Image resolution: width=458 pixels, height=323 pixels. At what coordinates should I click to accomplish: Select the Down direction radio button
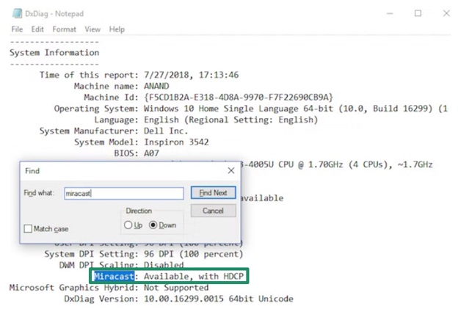point(153,225)
